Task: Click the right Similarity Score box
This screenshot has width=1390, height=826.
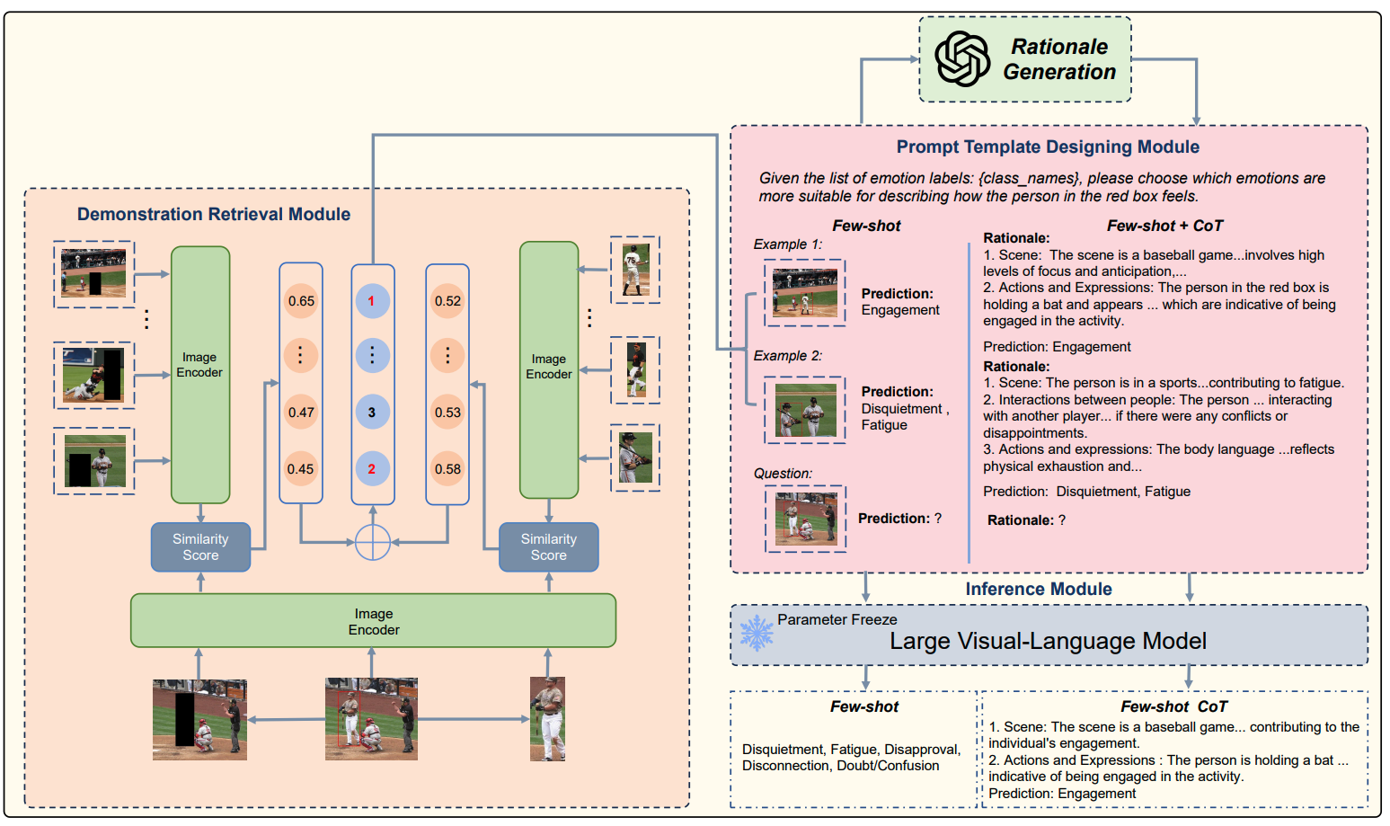Action: pos(549,547)
